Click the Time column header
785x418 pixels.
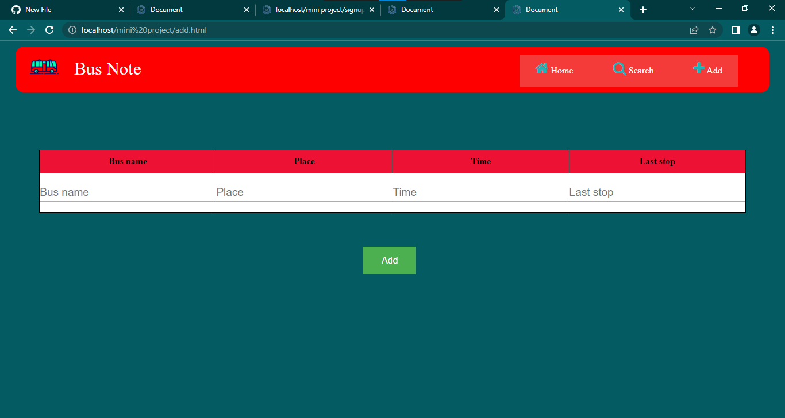480,161
